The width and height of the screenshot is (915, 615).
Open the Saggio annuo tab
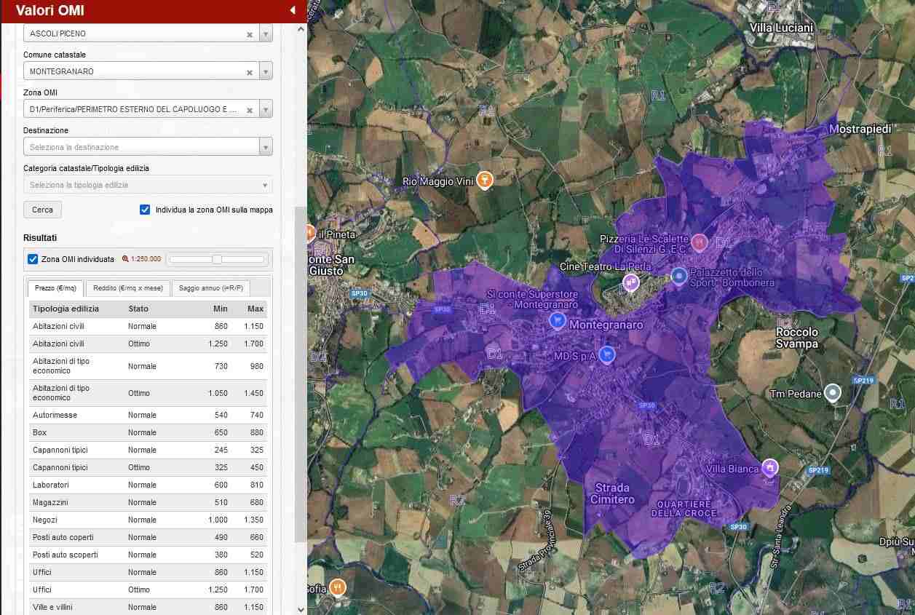tap(210, 288)
